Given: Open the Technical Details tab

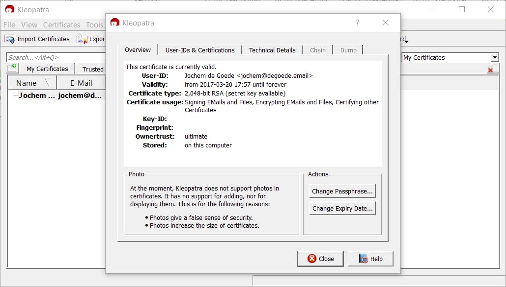Looking at the screenshot, I should click(272, 50).
